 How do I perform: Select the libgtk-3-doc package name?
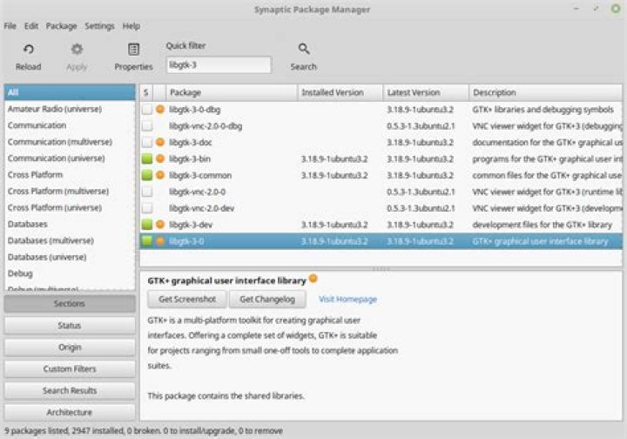tap(191, 142)
